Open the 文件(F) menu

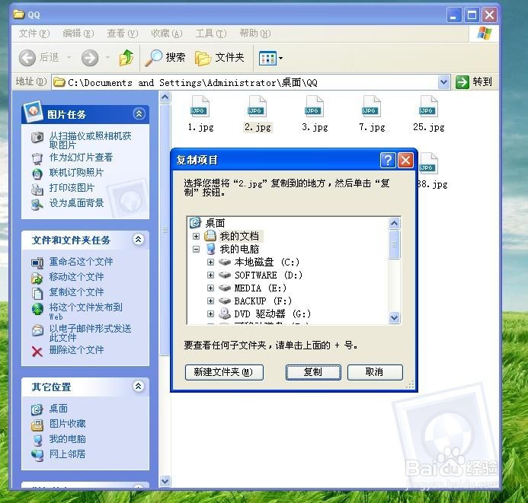pyautogui.click(x=34, y=33)
